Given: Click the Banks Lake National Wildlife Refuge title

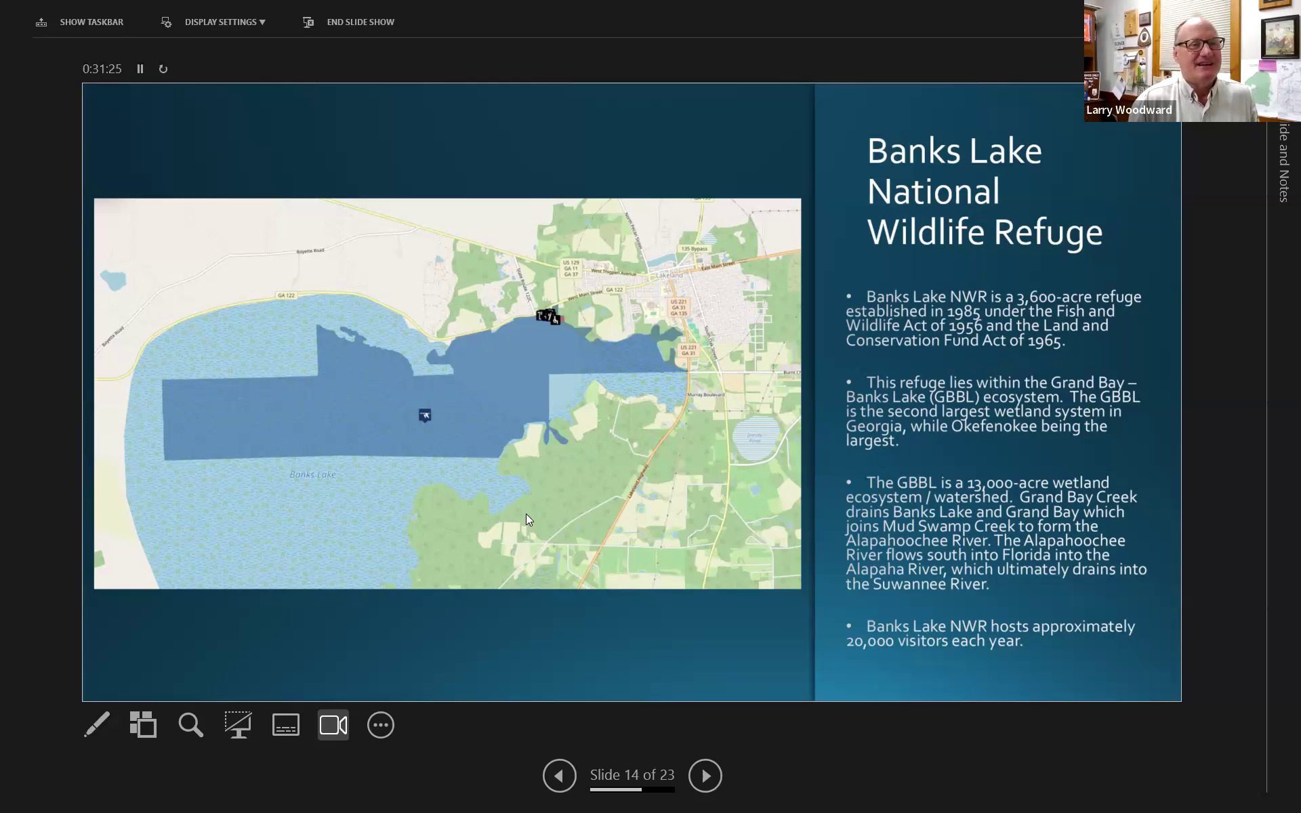Looking at the screenshot, I should [985, 191].
